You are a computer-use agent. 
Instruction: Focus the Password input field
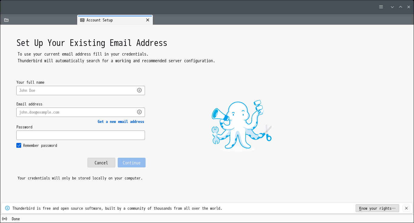(x=80, y=135)
